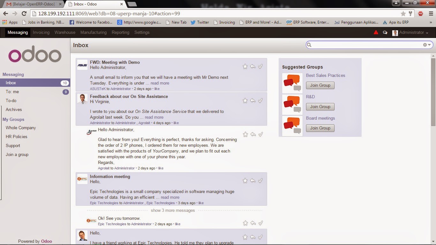Expand 'read more' in FWD: Meeting with Demo
This screenshot has width=436, height=245.
[x=160, y=83]
